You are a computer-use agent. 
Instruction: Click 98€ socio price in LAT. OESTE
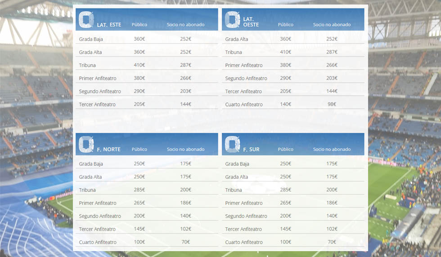click(332, 104)
